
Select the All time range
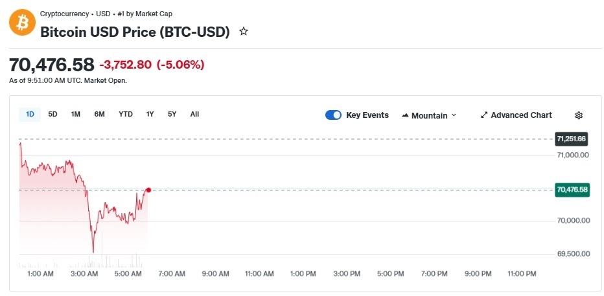click(194, 115)
